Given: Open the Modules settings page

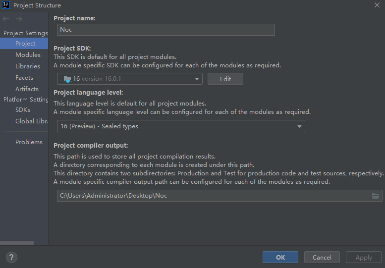Looking at the screenshot, I should click(28, 55).
